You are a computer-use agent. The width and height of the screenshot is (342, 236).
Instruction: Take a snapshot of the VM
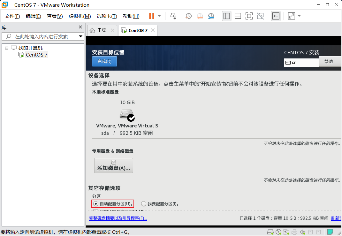pyautogui.click(x=188, y=16)
